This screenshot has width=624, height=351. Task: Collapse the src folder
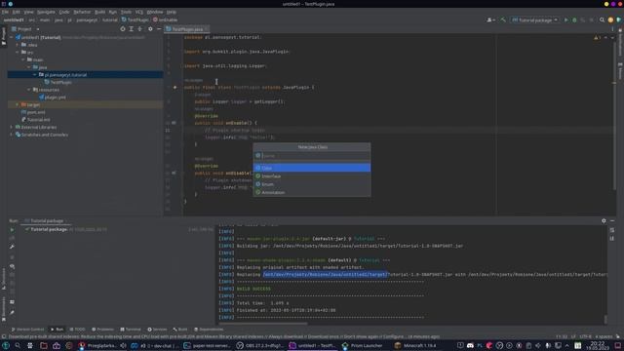point(18,52)
